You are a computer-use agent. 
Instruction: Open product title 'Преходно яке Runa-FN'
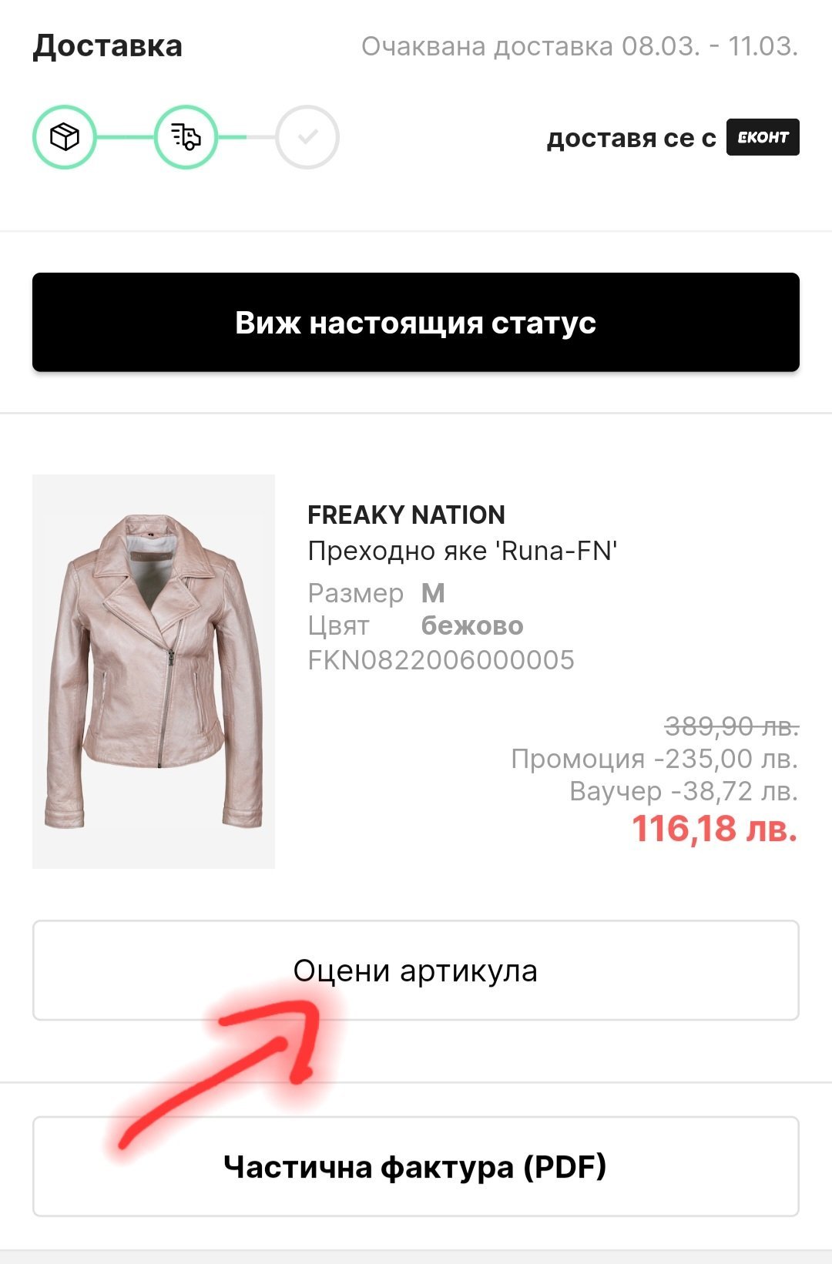(462, 551)
